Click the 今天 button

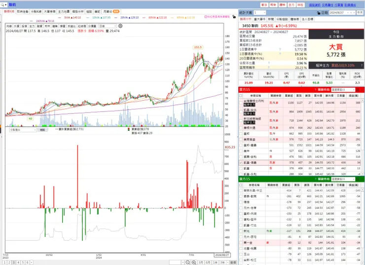(360, 12)
